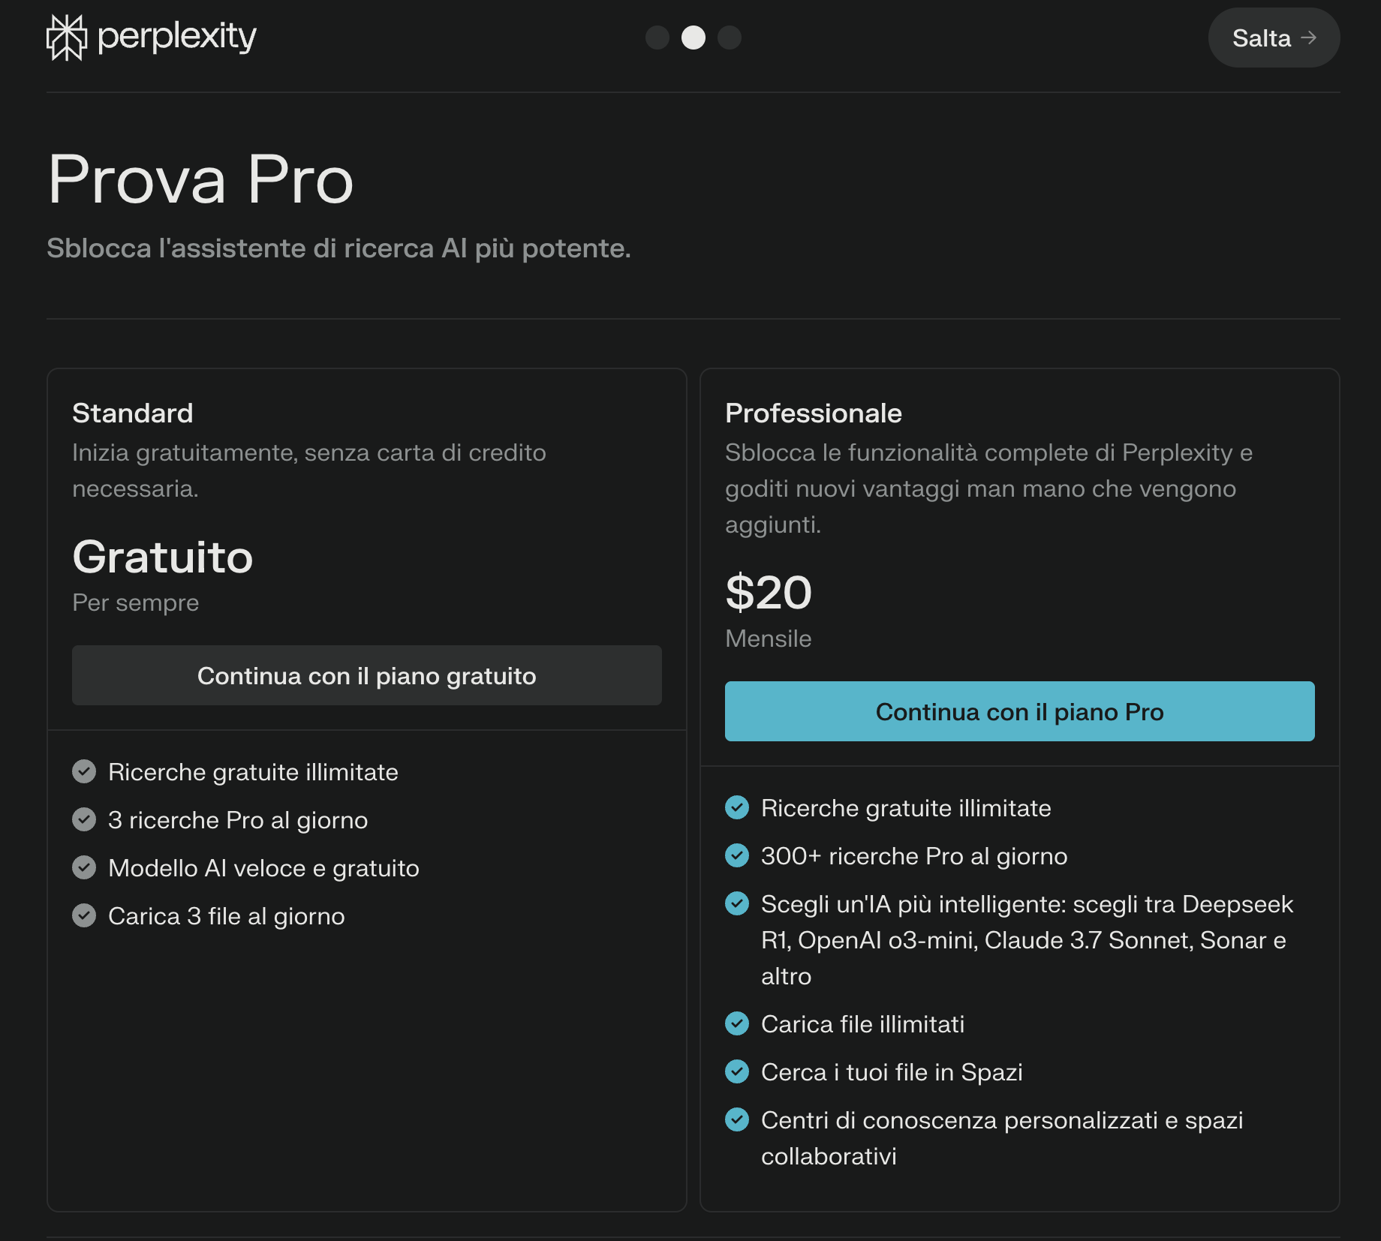Click the arrow icon in Salta button
Screen dimensions: 1381x1241
coord(1309,38)
